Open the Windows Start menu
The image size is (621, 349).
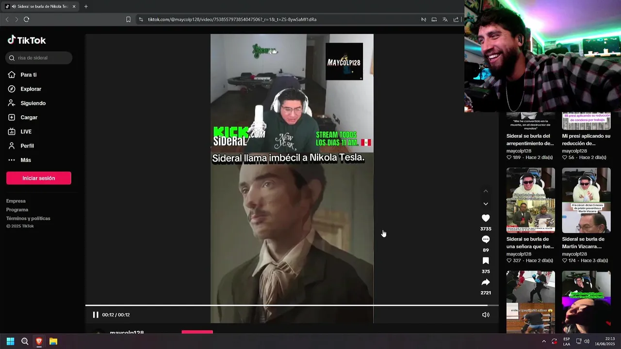[x=10, y=341]
